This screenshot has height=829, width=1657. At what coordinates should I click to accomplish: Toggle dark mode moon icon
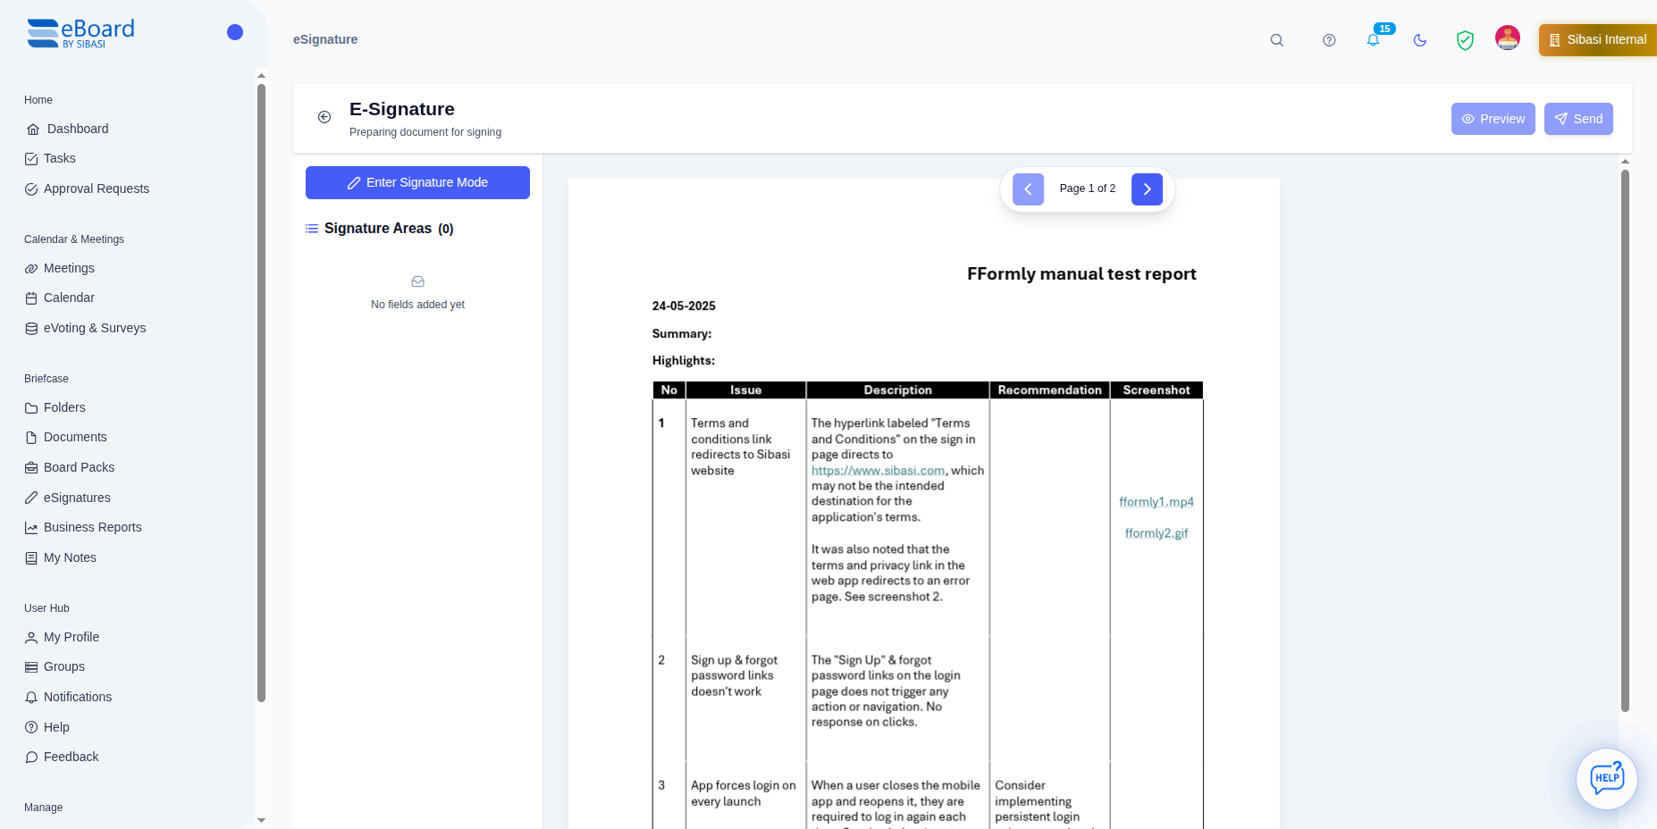[1419, 40]
